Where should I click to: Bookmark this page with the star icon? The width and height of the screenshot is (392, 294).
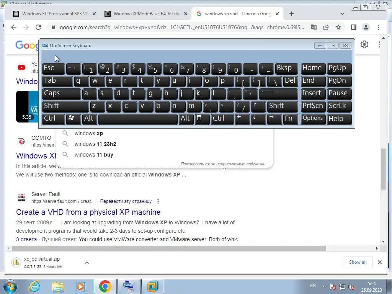[338, 27]
